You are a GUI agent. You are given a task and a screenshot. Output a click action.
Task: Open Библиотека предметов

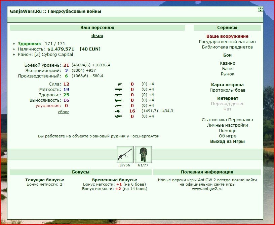pyautogui.click(x=227, y=47)
